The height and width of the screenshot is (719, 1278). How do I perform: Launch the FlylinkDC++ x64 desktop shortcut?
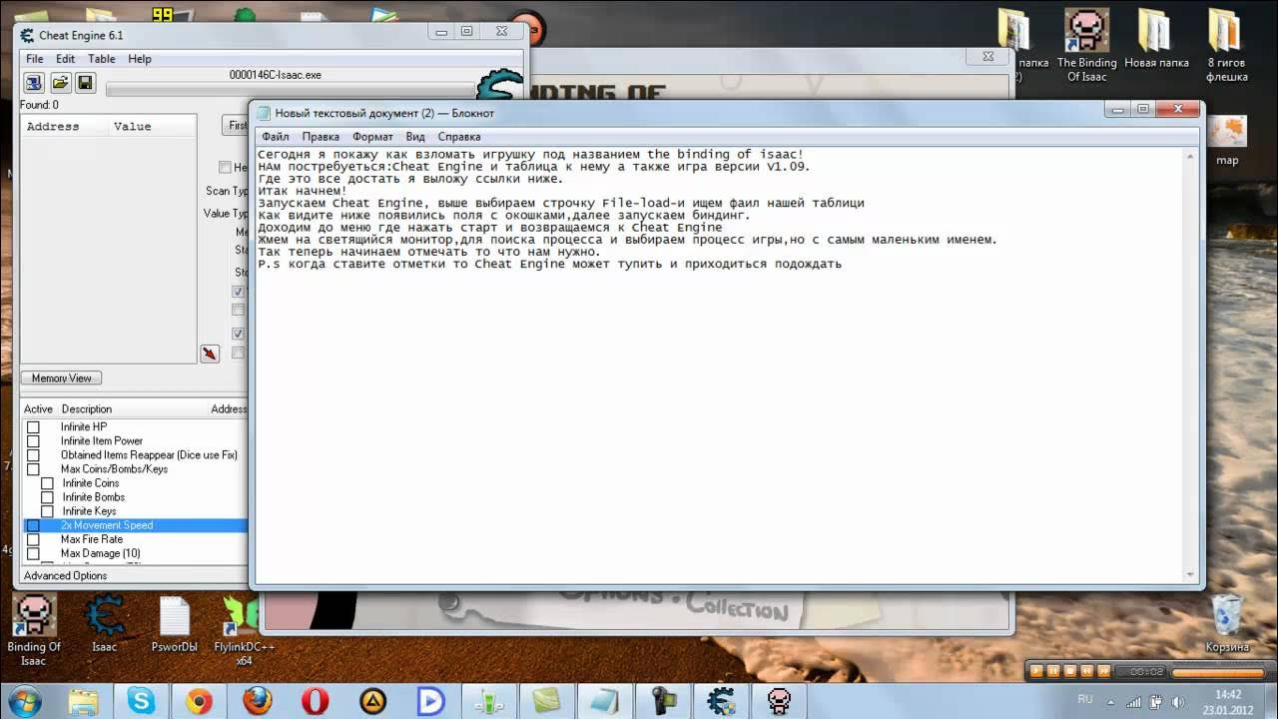click(244, 631)
